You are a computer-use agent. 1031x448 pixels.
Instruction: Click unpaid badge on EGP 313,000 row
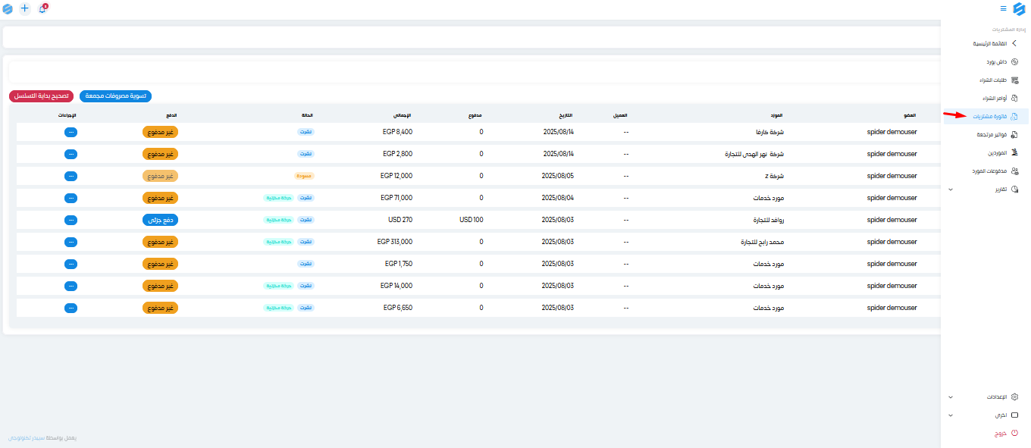[x=160, y=242]
